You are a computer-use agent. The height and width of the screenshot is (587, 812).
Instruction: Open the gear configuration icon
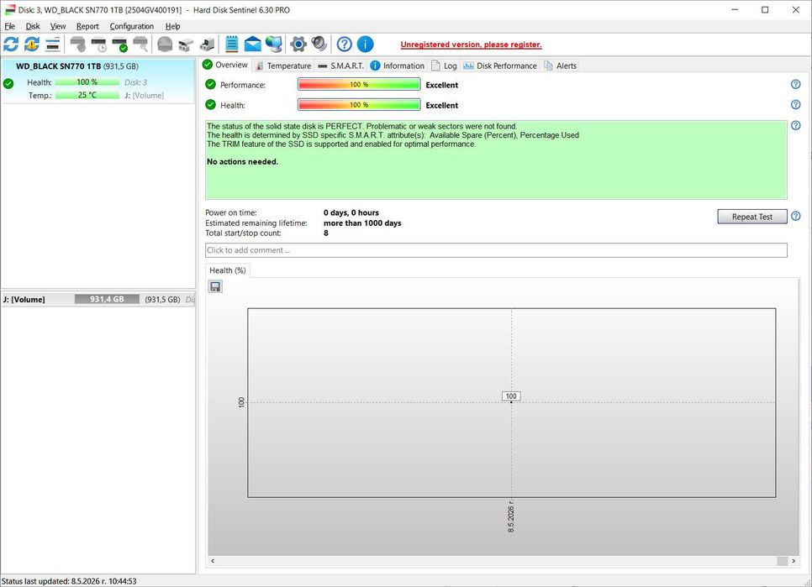[298, 45]
